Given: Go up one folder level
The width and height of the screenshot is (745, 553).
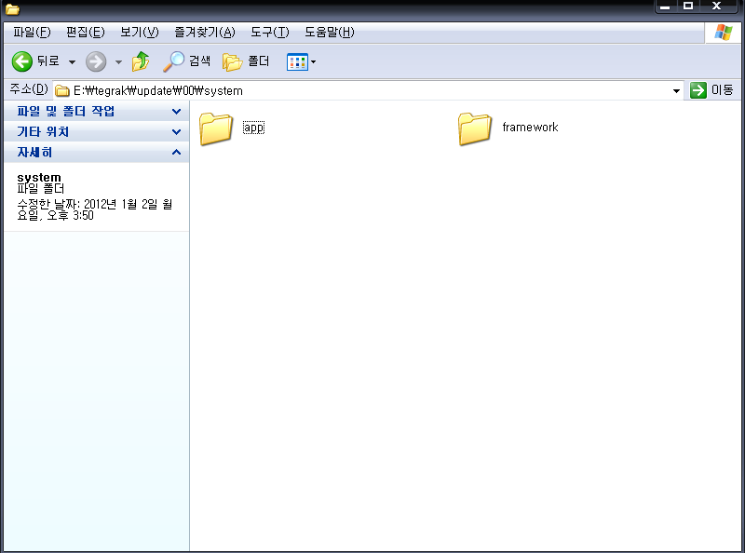Looking at the screenshot, I should [141, 61].
